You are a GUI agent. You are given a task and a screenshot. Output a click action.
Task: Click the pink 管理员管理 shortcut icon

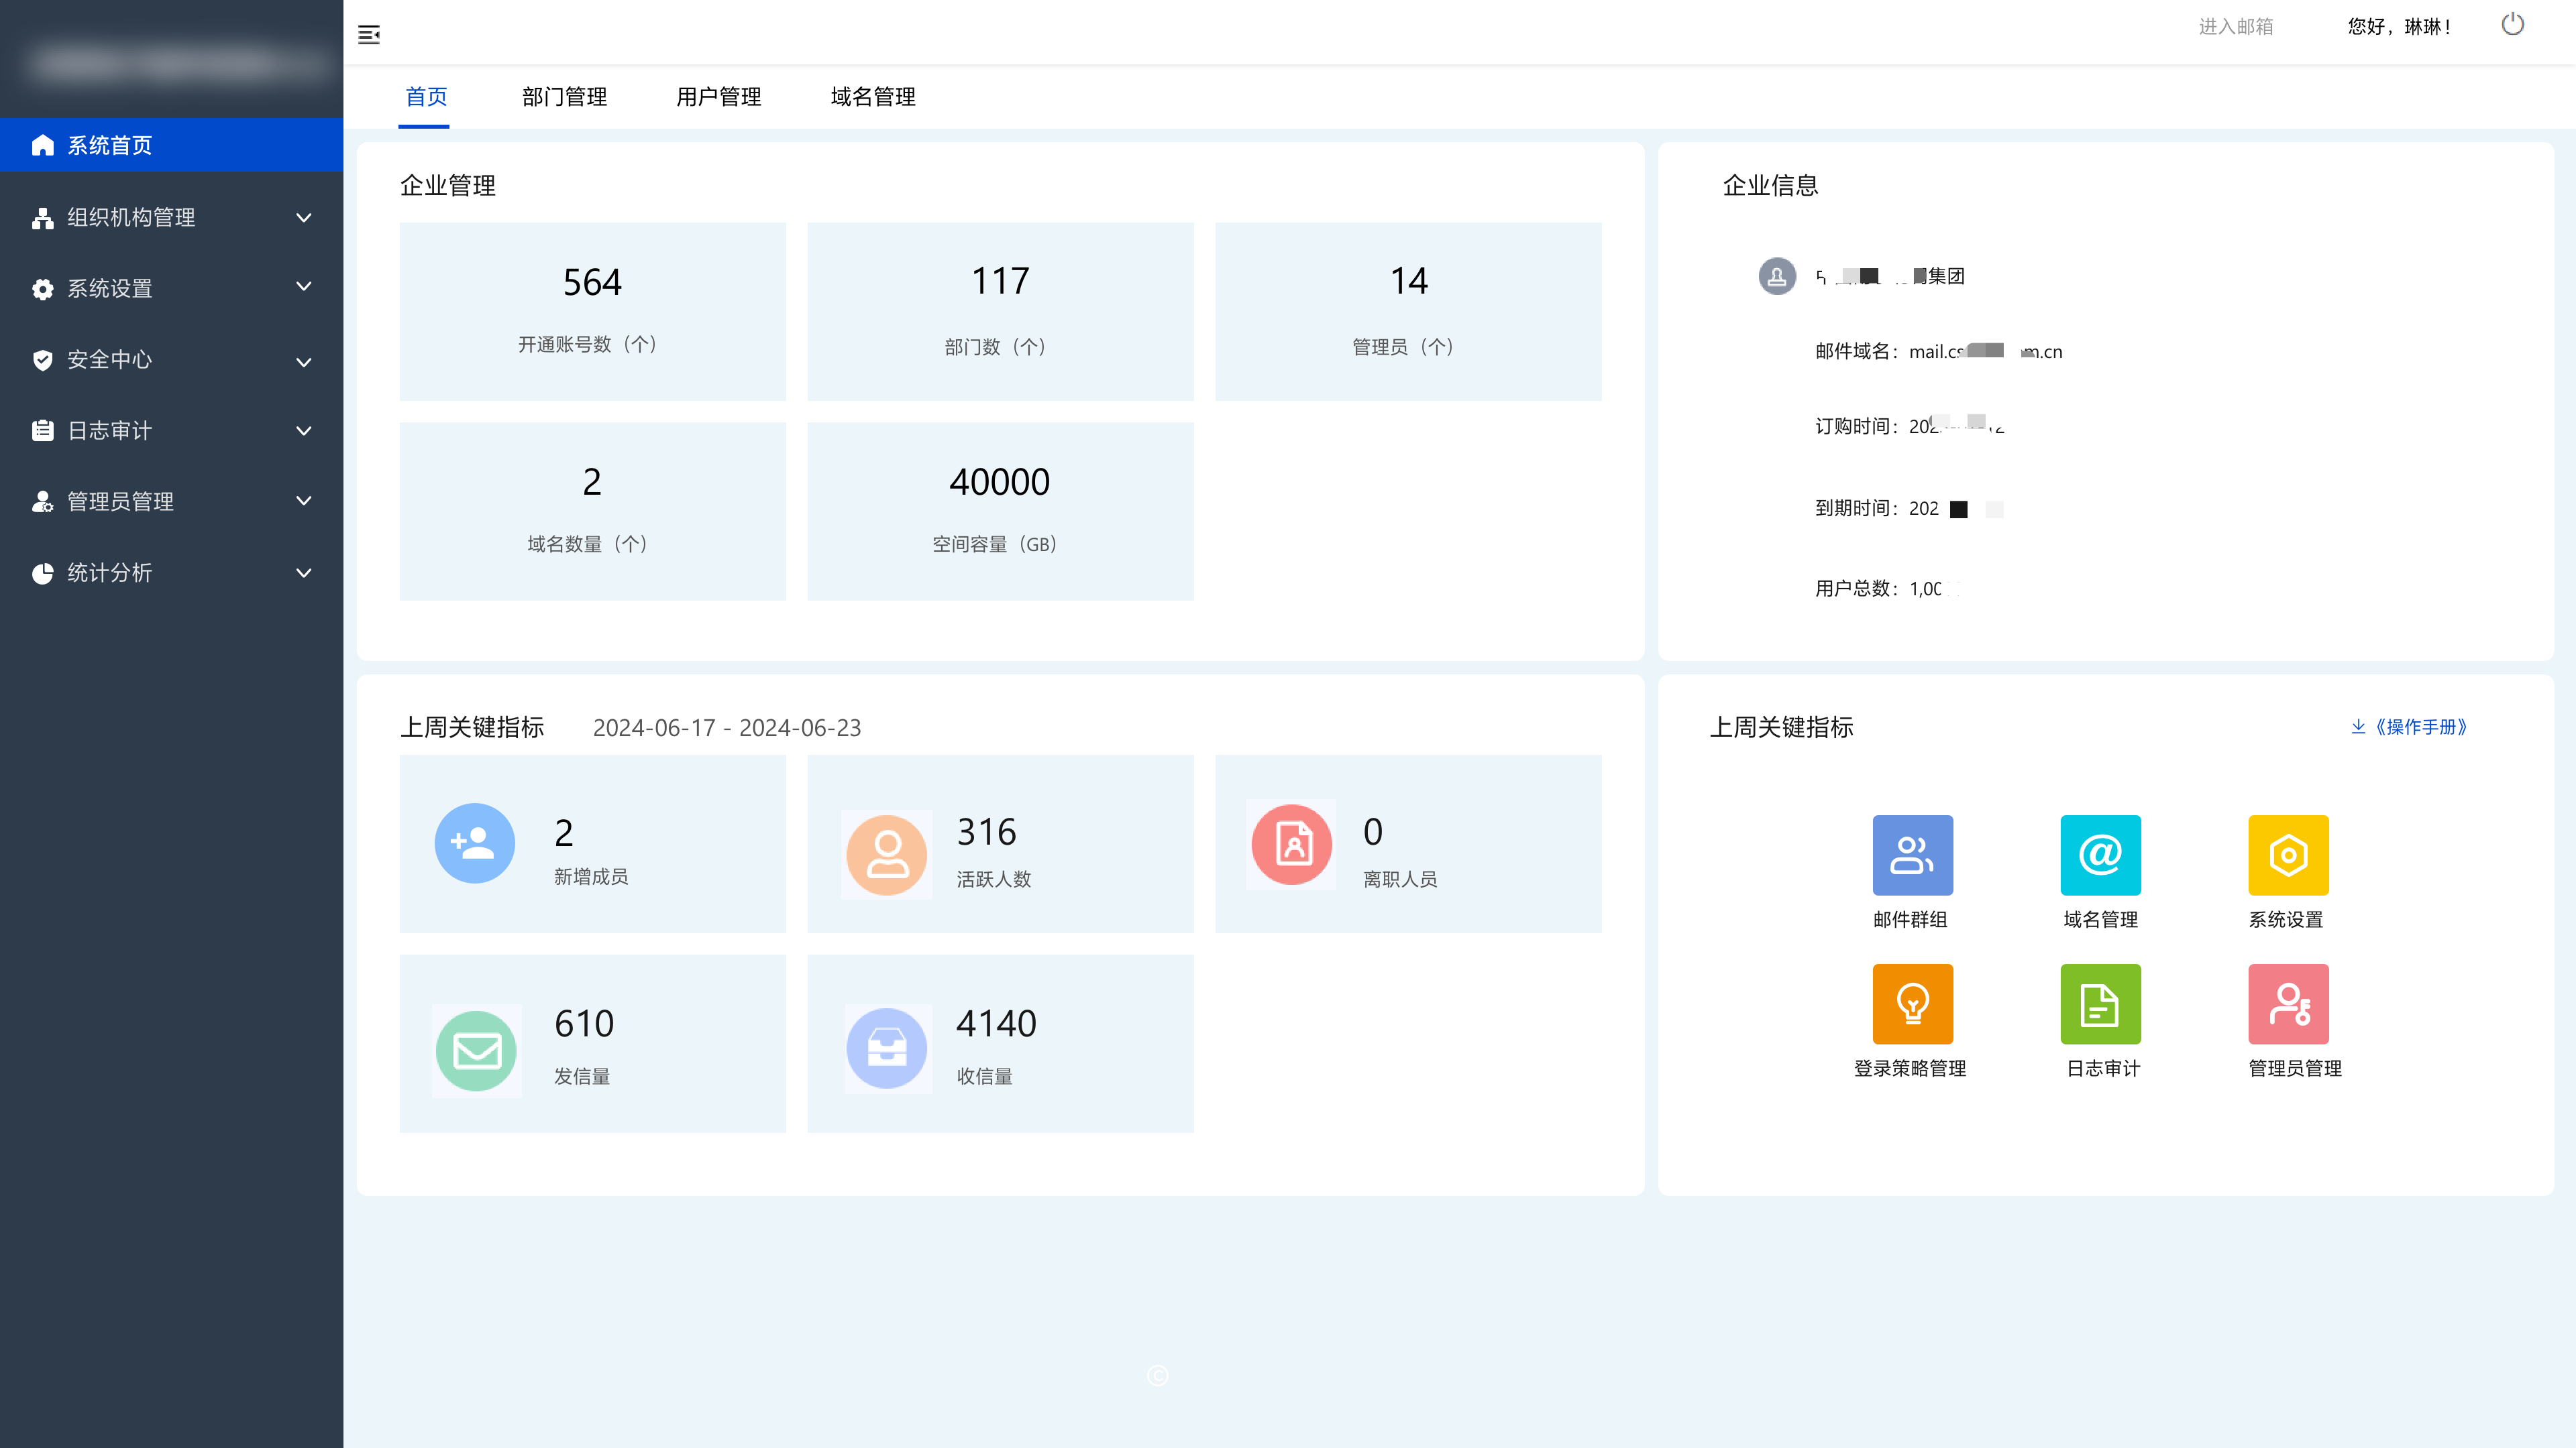(x=2288, y=1004)
